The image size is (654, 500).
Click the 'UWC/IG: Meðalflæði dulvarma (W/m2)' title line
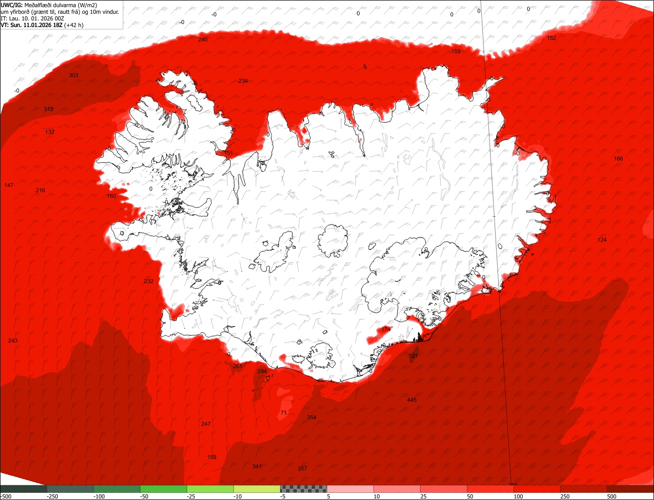[x=49, y=5]
